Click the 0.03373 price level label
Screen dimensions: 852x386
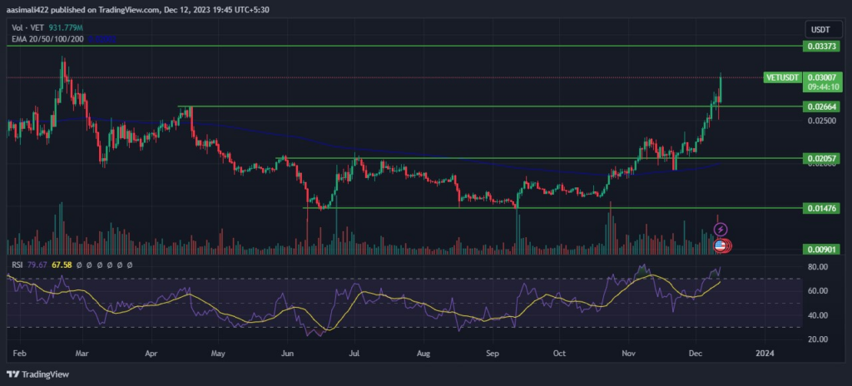tap(823, 47)
